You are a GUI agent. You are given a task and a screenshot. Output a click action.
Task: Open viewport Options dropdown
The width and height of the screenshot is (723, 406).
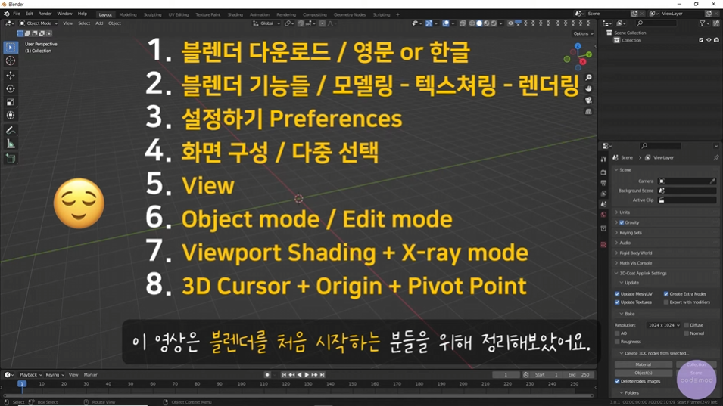point(583,33)
